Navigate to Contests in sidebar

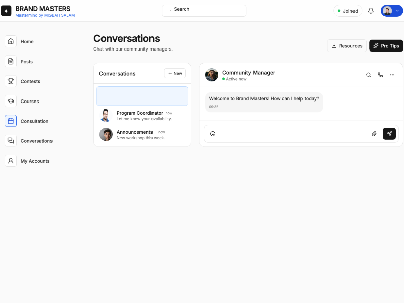[x=30, y=81]
